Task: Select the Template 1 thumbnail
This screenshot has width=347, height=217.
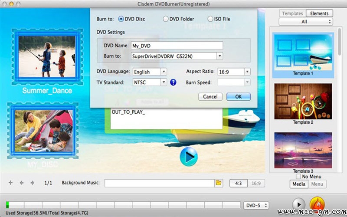Action: tap(303, 52)
